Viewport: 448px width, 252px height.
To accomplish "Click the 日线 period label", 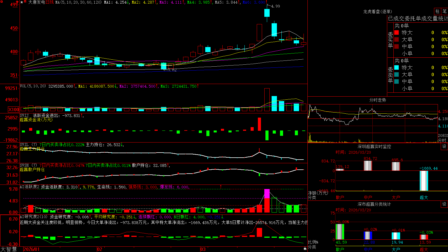I will [49, 2].
